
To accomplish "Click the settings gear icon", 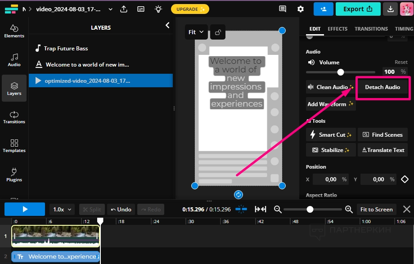I will pyautogui.click(x=301, y=9).
